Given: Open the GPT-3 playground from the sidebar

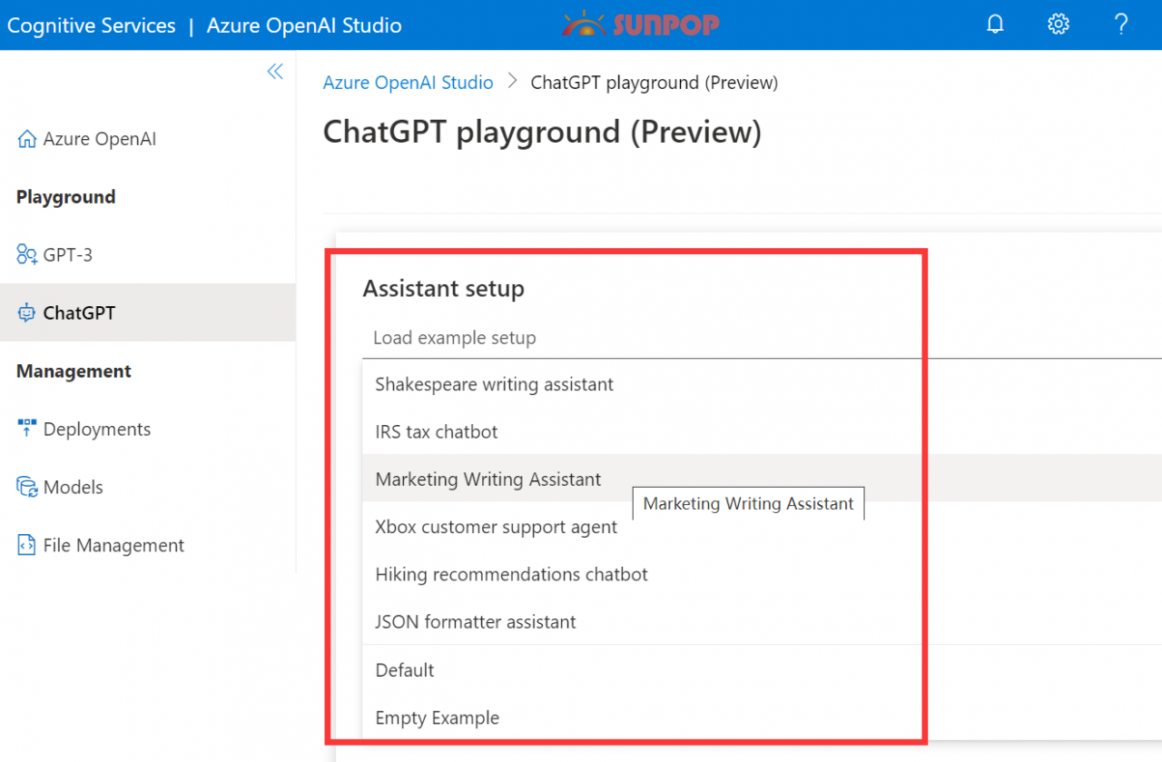Looking at the screenshot, I should (x=68, y=254).
